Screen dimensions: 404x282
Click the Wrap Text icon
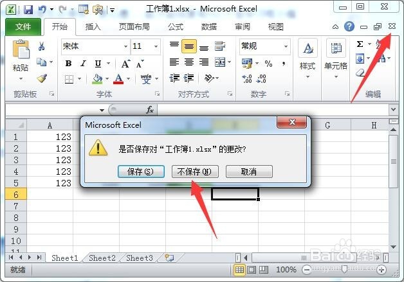coord(220,46)
